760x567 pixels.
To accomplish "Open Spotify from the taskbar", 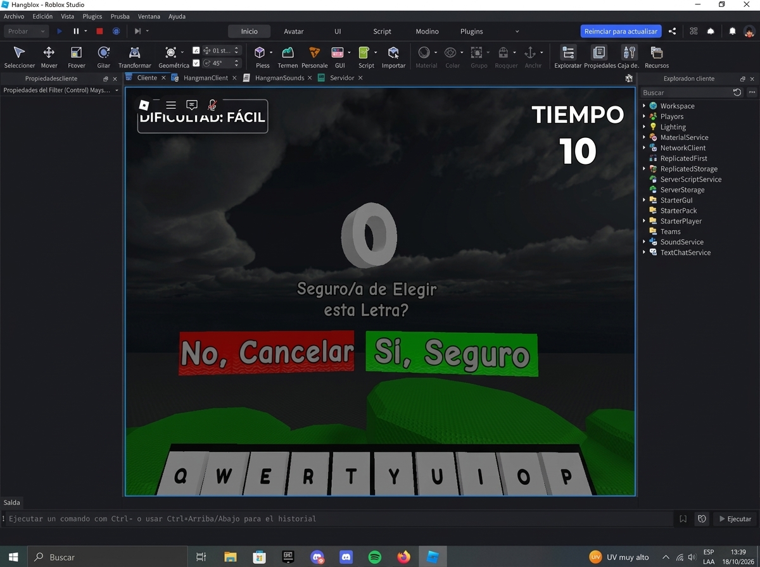I will coord(375,557).
